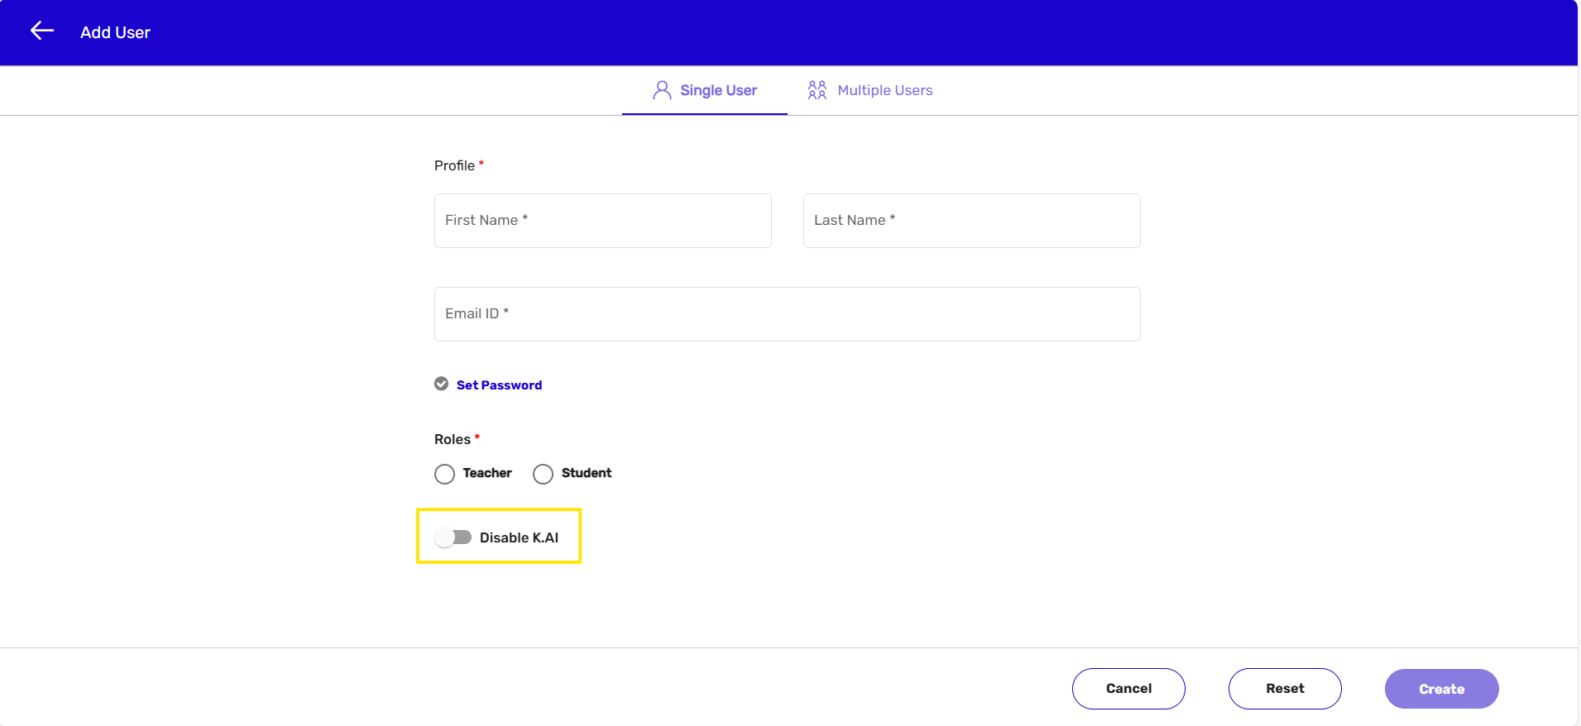This screenshot has height=726, width=1581.
Task: Open the Set Password link
Action: [x=500, y=385]
